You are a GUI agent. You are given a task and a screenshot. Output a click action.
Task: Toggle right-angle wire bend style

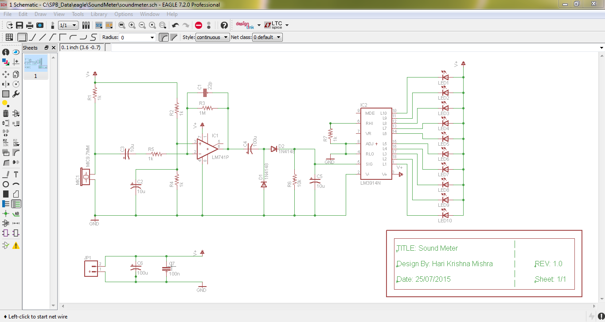coord(22,37)
